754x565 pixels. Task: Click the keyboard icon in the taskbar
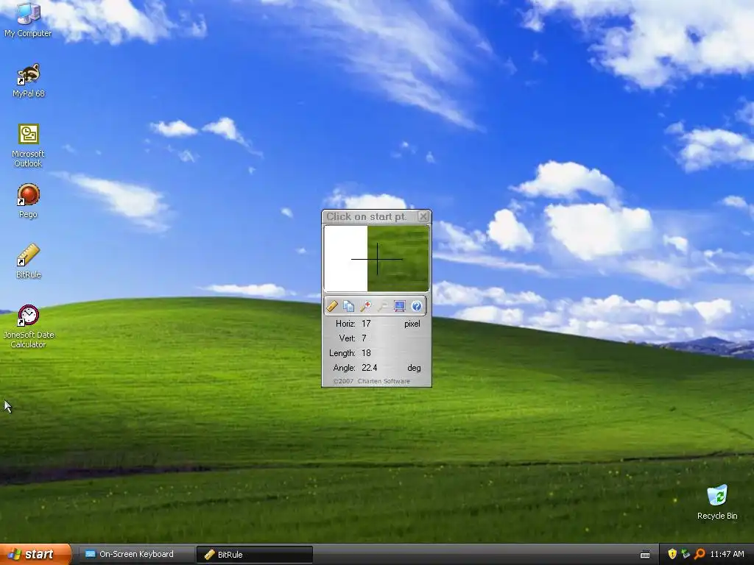pos(645,555)
